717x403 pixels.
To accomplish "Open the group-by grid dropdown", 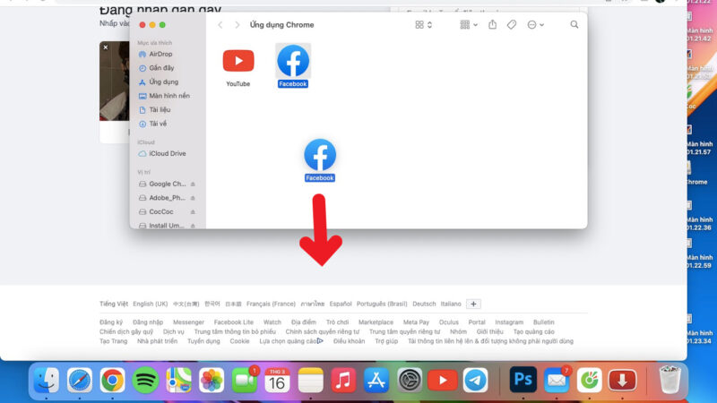I will coord(468,25).
